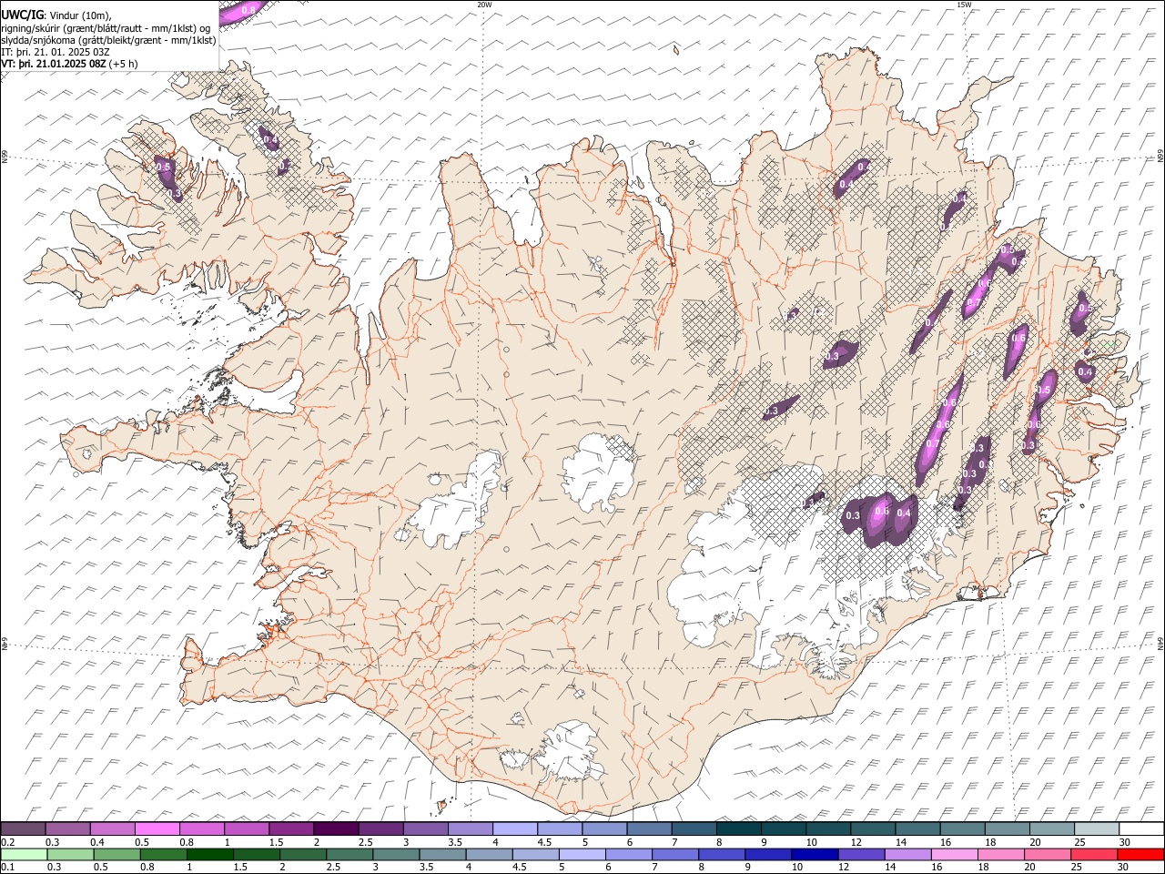This screenshot has height=874, width=1165.
Task: Pick the 12–14 indigo swatch in the lower legend row
Action: [x=862, y=854]
